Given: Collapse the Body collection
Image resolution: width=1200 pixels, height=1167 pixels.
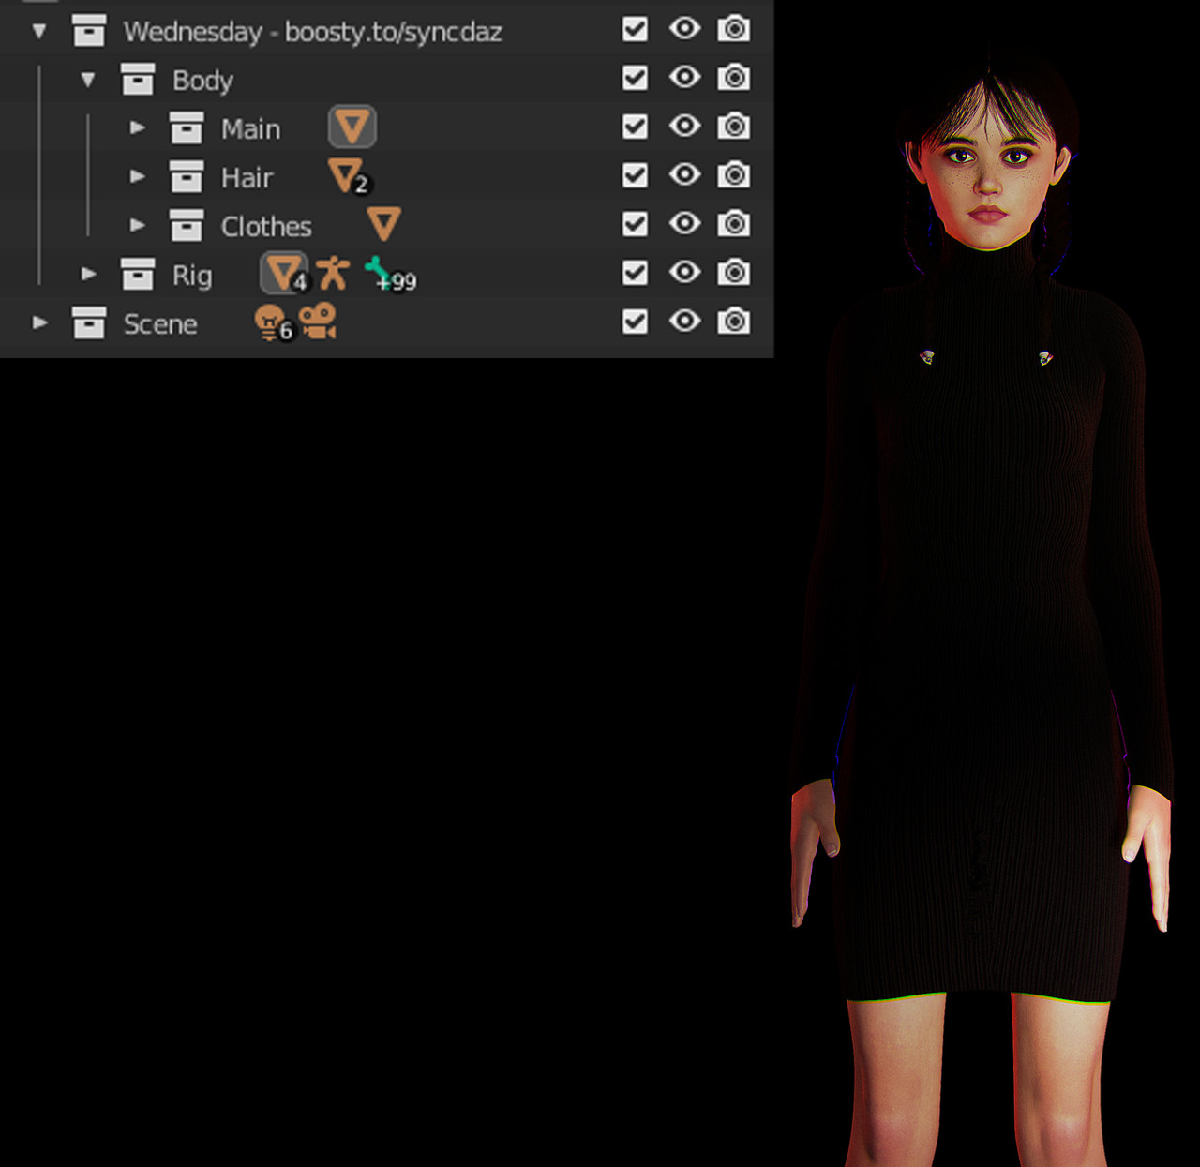Looking at the screenshot, I should tap(88, 81).
